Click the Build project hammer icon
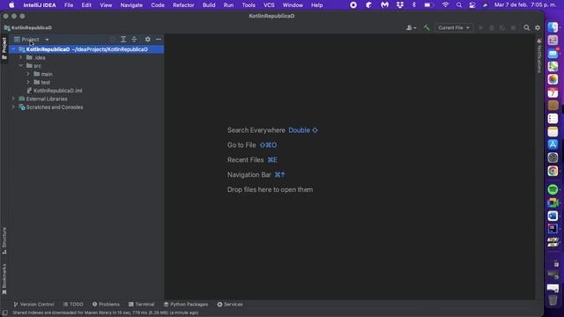This screenshot has width=564, height=317. [427, 27]
